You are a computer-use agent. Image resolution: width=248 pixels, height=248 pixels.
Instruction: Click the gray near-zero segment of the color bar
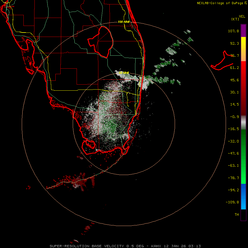pyautogui.click(x=243, y=123)
